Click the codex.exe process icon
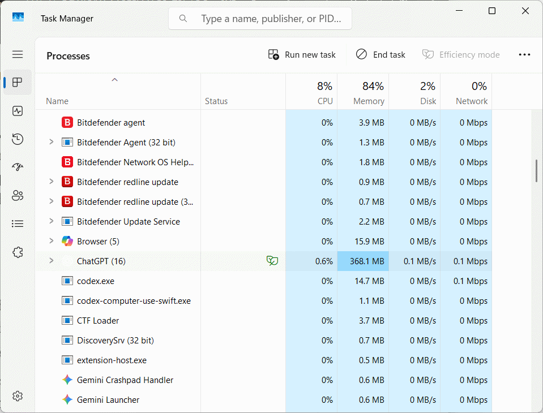 [67, 281]
